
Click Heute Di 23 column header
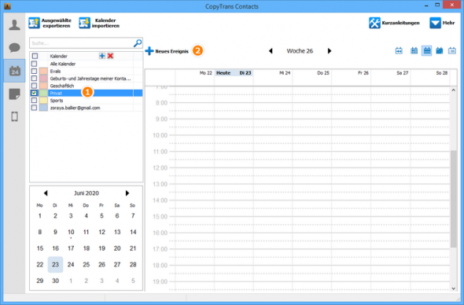(x=234, y=73)
